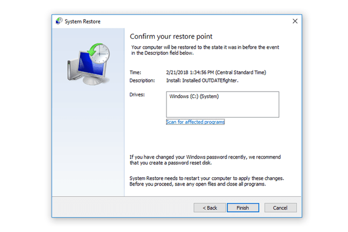
Task: Click the System Restore window title text
Action: click(82, 21)
